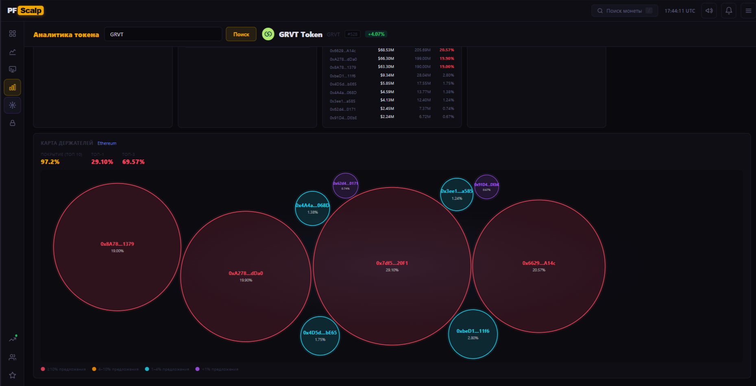Screen dimensions: 756x386
Task: Select the 0x8A78...1379 holder bubble
Action: pos(117,247)
